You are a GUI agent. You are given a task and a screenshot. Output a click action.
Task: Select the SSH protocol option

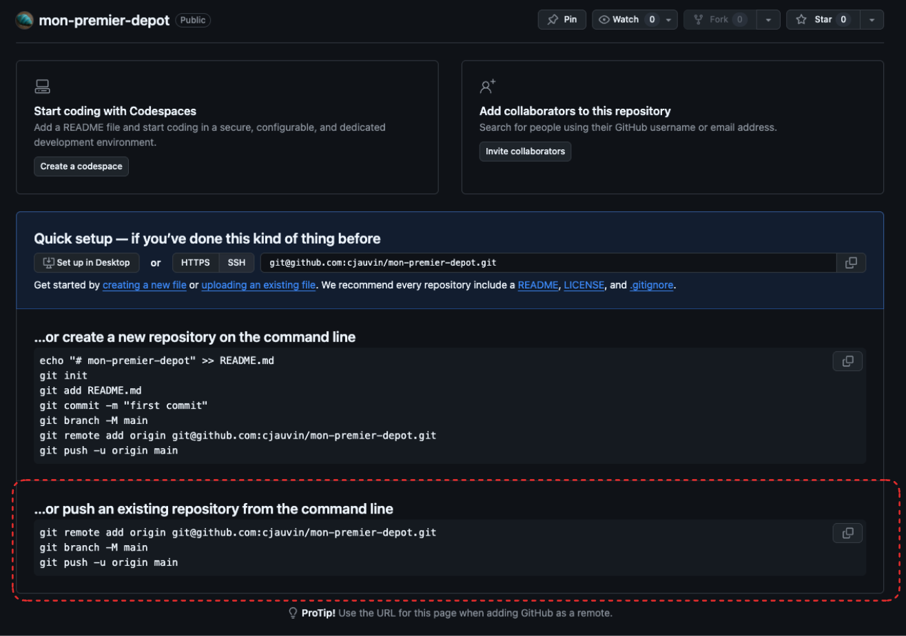pos(236,263)
